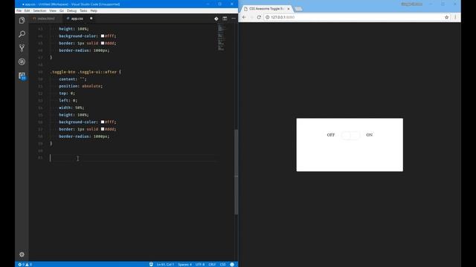Change line endings via CRLF
This screenshot has width=476, height=267.
click(212, 264)
